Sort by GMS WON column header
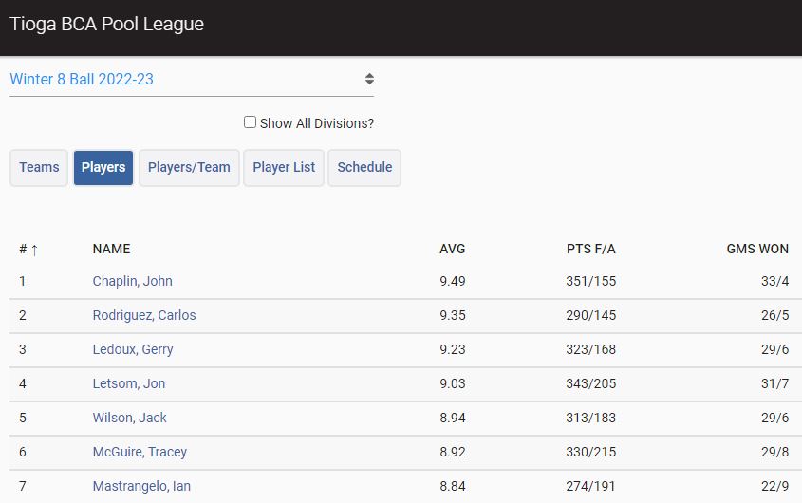802x503 pixels. [x=756, y=250]
